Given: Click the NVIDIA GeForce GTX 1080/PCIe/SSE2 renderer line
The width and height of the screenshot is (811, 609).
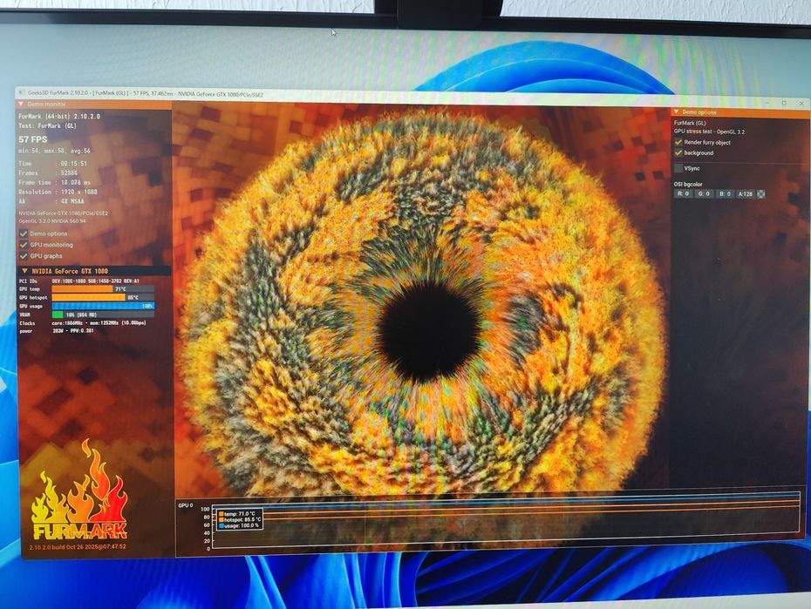Looking at the screenshot, I should click(64, 213).
